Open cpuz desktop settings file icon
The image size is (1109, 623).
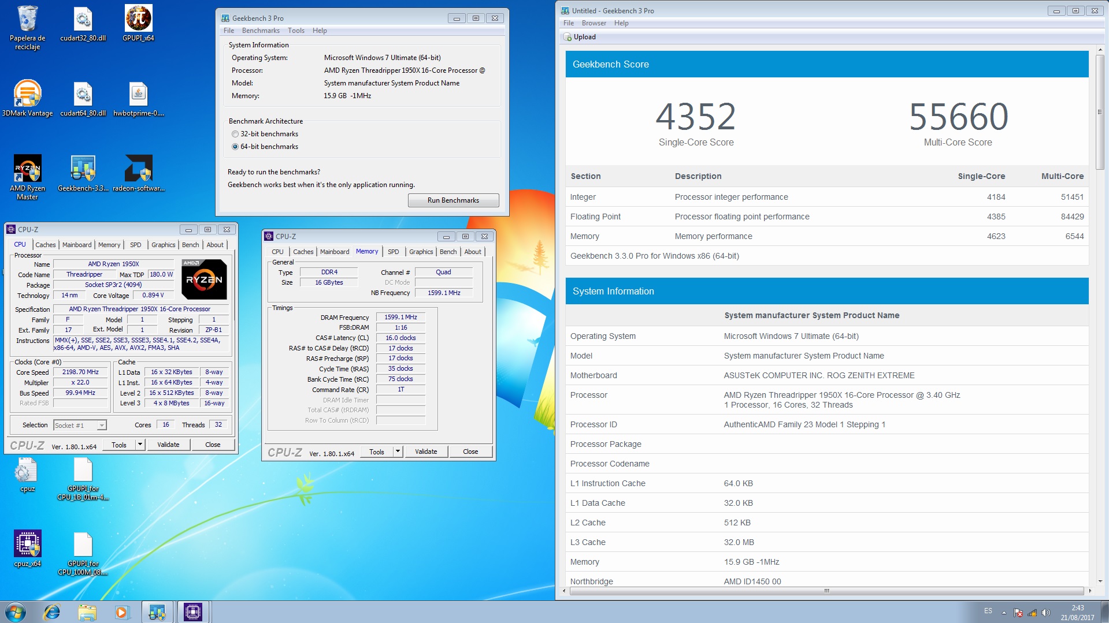(27, 475)
